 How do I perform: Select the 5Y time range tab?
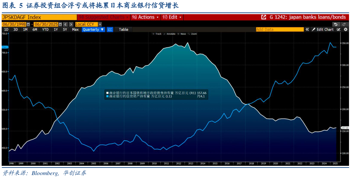point(65,30)
